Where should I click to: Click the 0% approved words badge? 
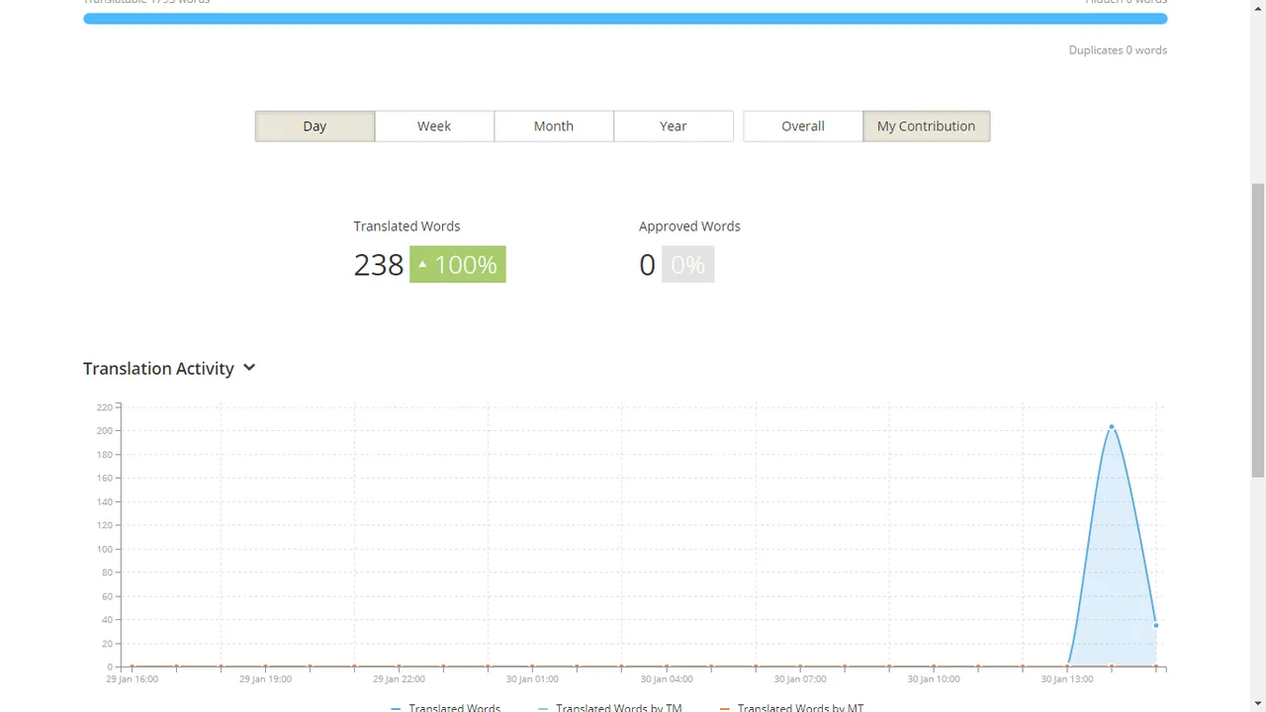coord(687,264)
